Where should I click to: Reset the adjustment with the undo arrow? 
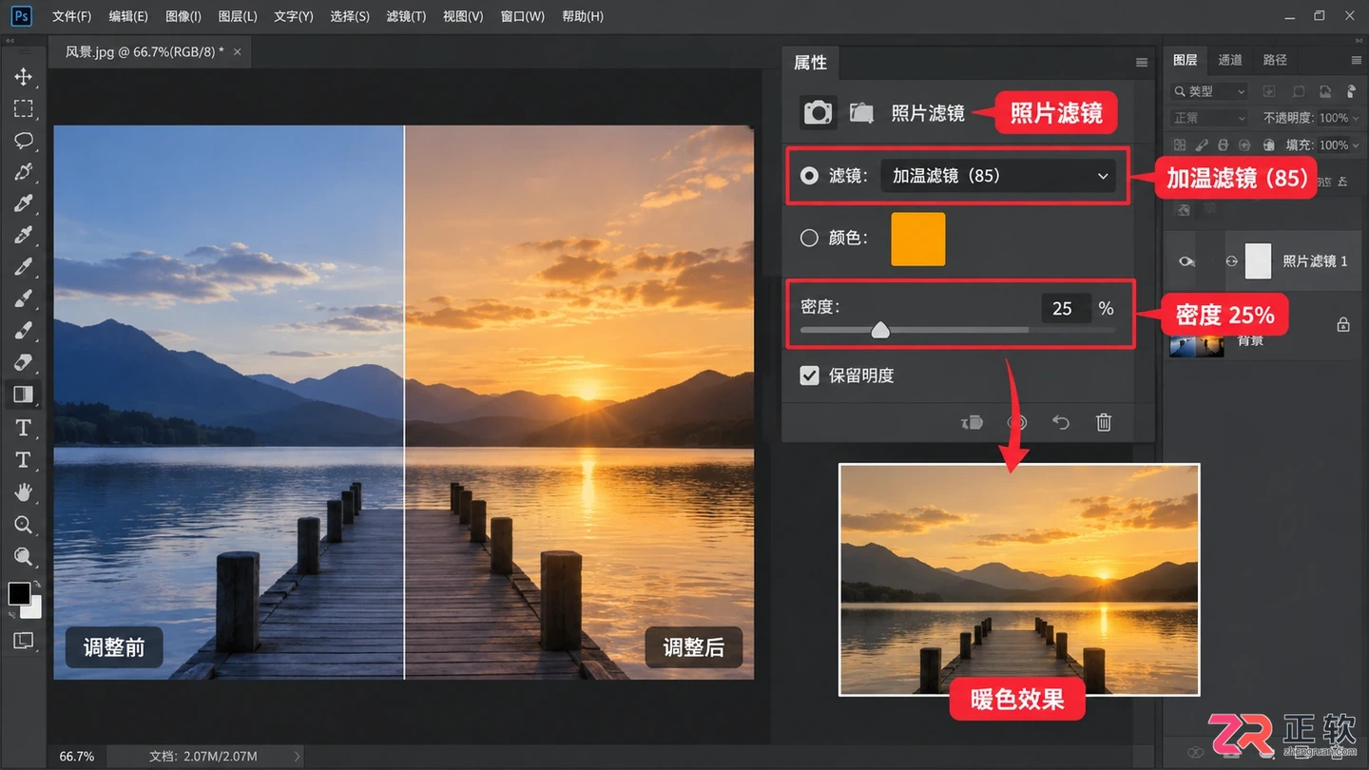(1061, 423)
